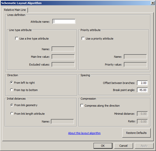The height and width of the screenshot is (151, 156).
Task: Click the Offset between branches: label
Action: (x=119, y=83)
